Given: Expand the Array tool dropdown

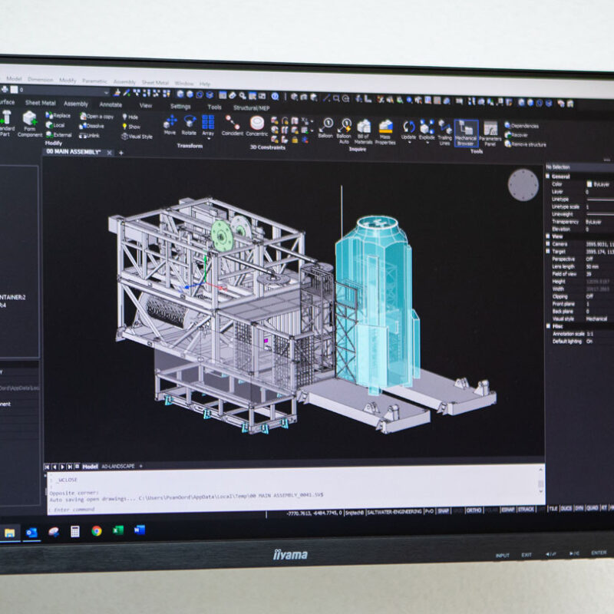Looking at the screenshot, I should point(208,140).
